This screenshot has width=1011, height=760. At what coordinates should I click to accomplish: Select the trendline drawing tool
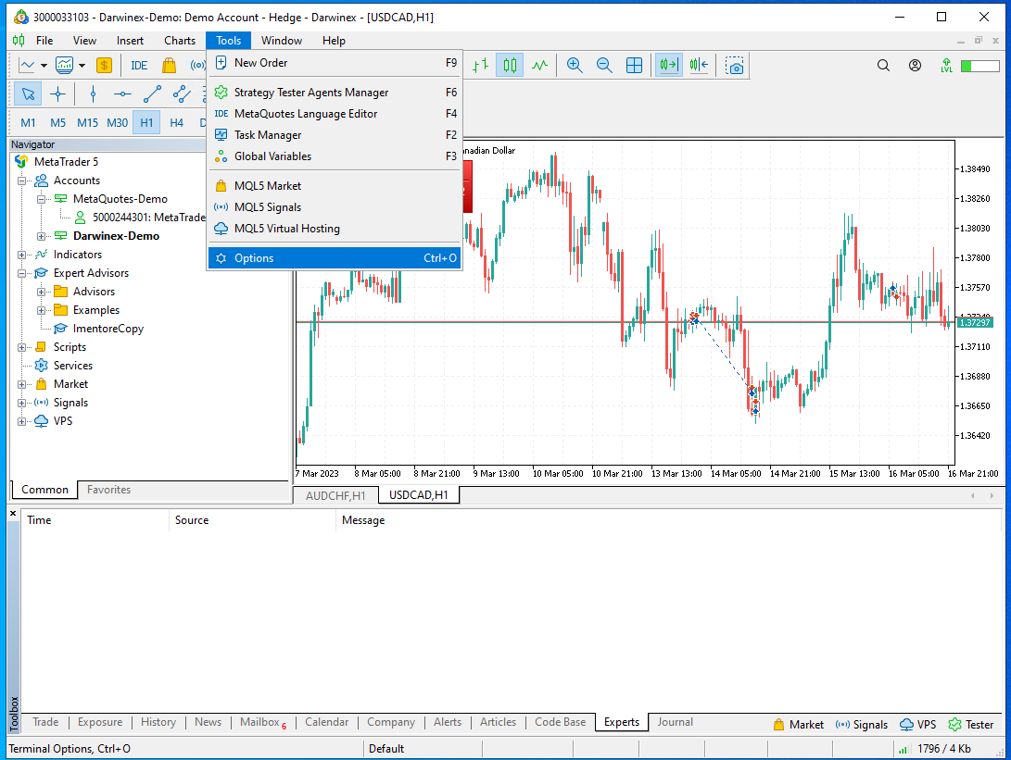152,94
